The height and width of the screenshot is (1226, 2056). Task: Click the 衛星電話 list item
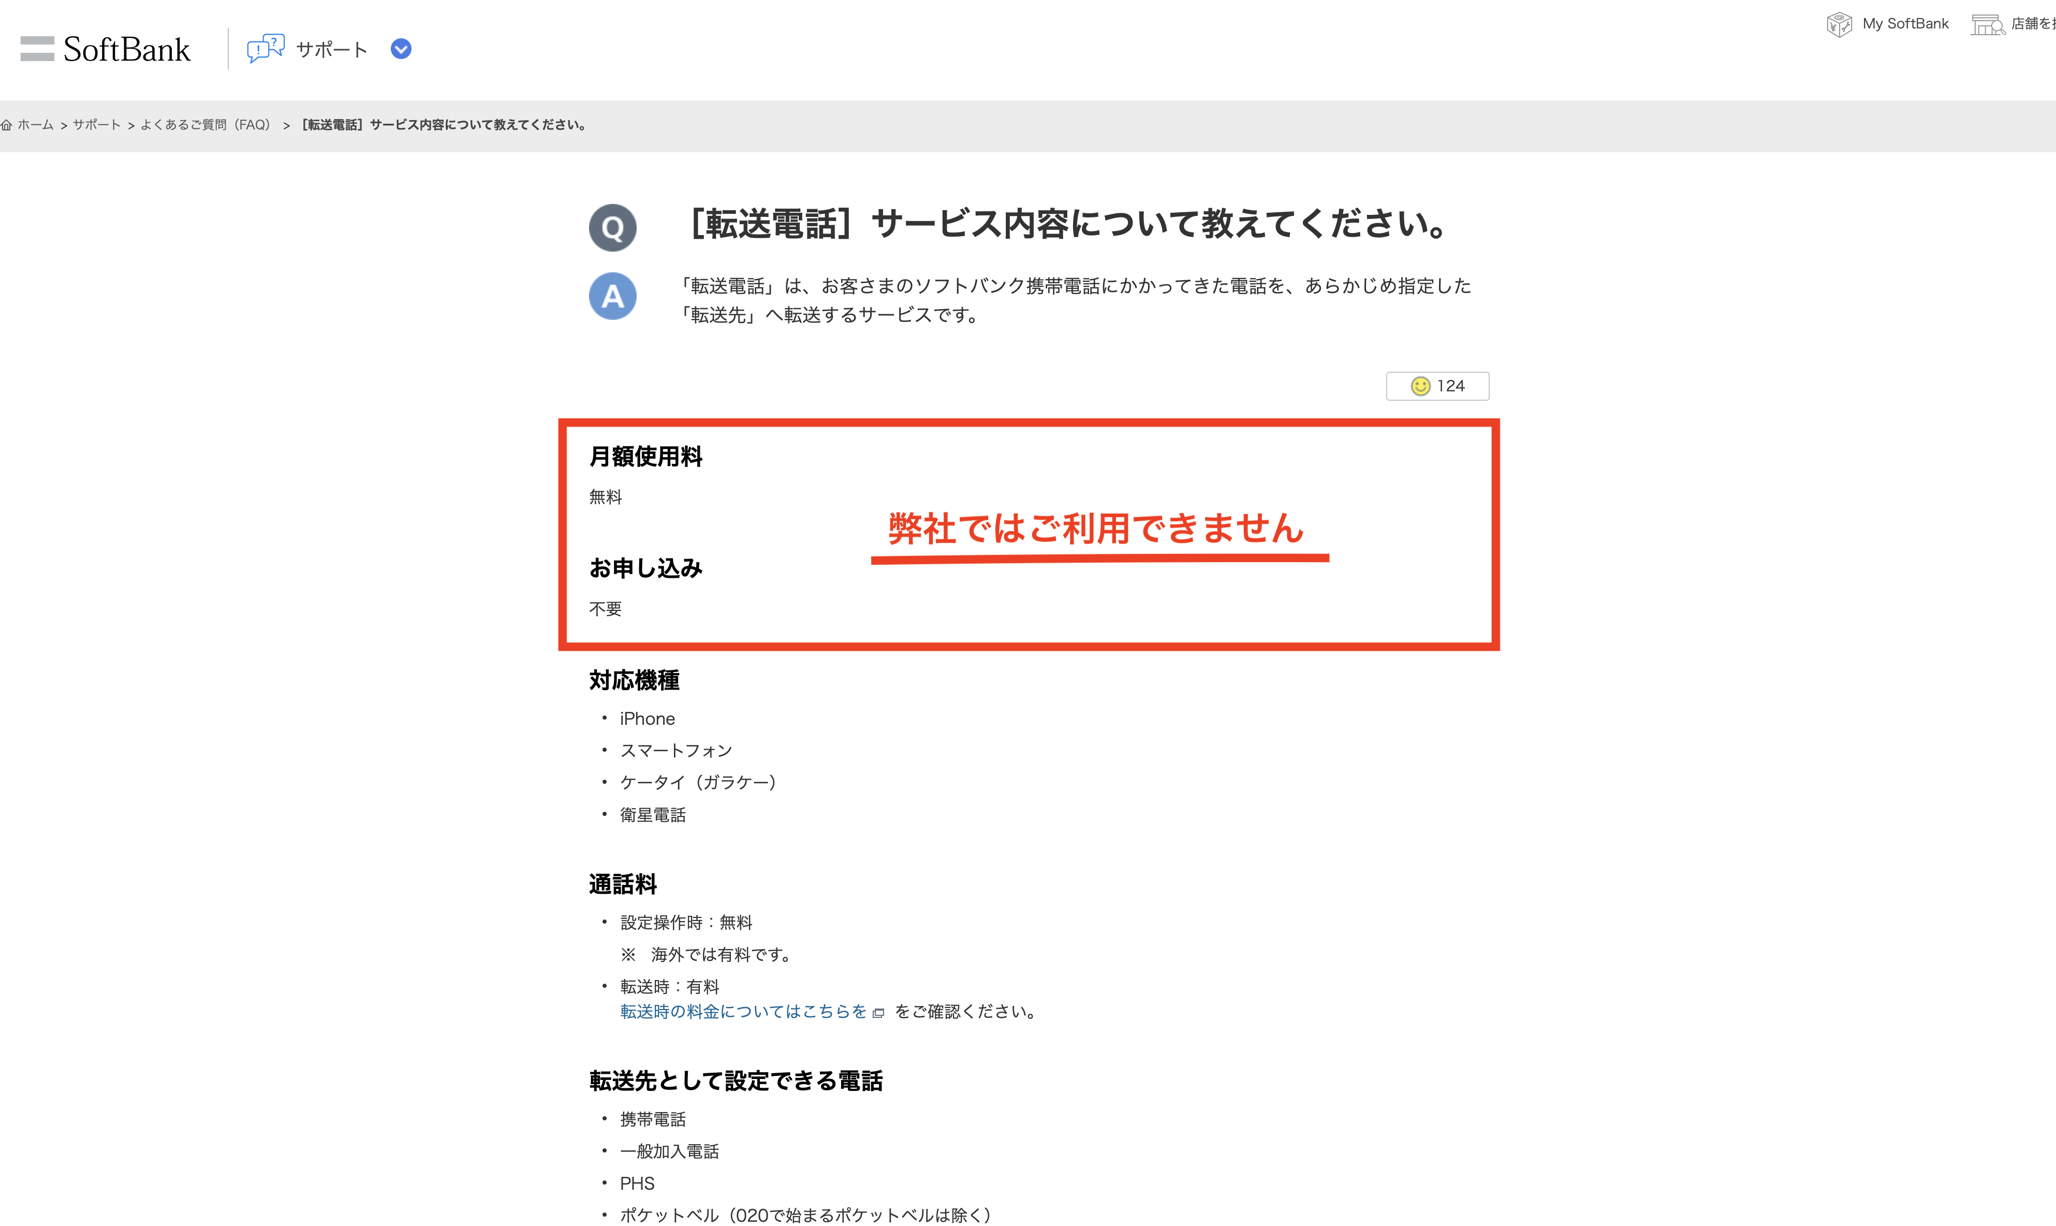(x=653, y=814)
